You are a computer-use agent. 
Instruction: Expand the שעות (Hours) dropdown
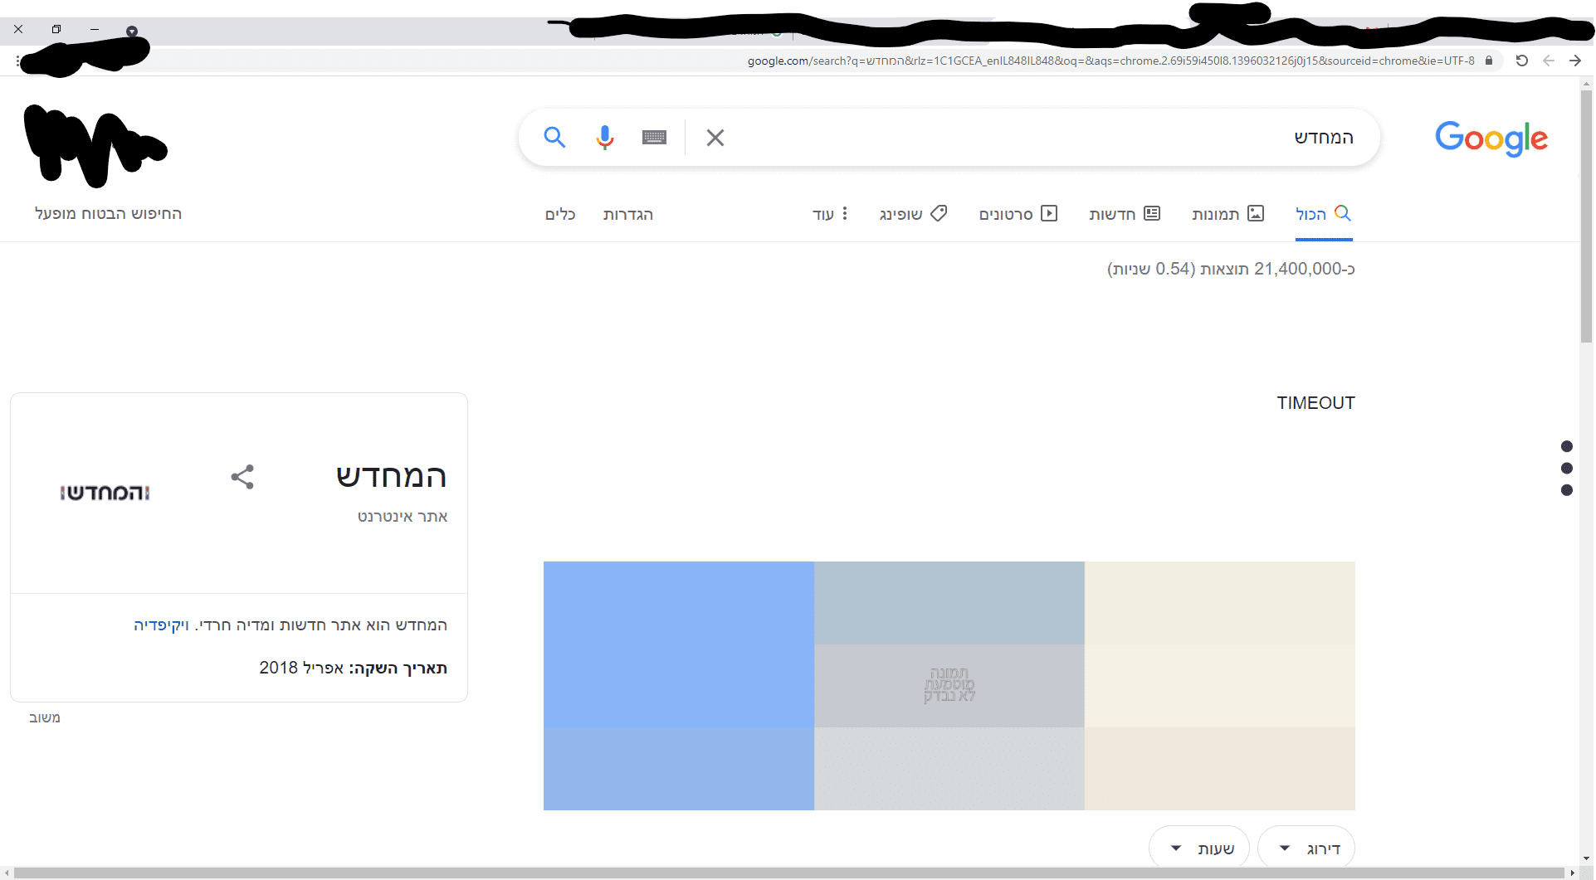pyautogui.click(x=1198, y=847)
